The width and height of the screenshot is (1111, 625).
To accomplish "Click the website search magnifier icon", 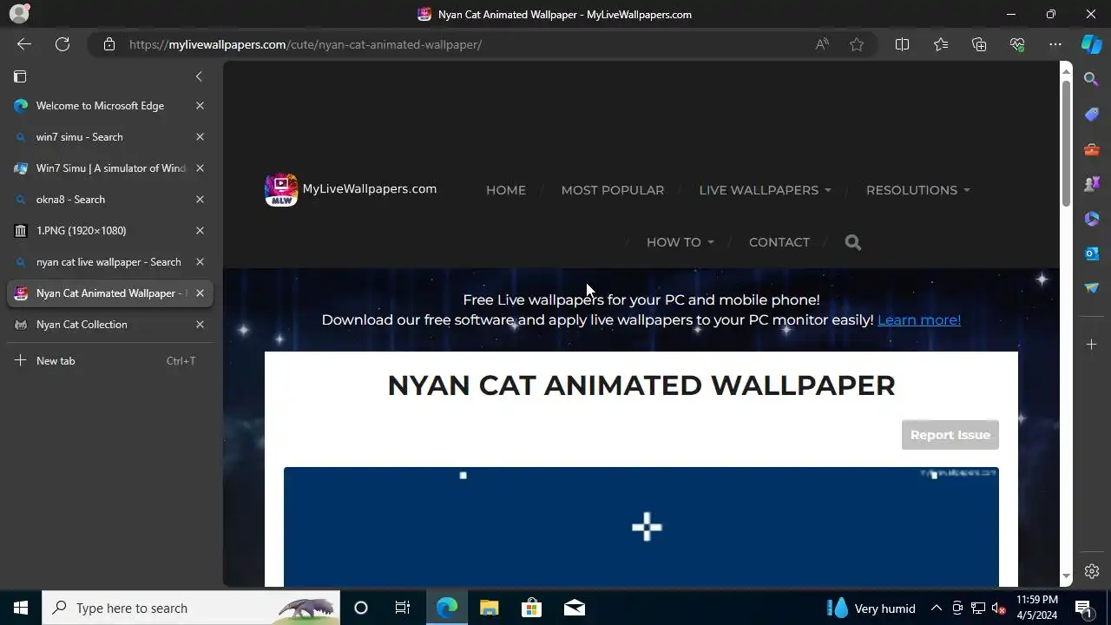I will coord(853,243).
